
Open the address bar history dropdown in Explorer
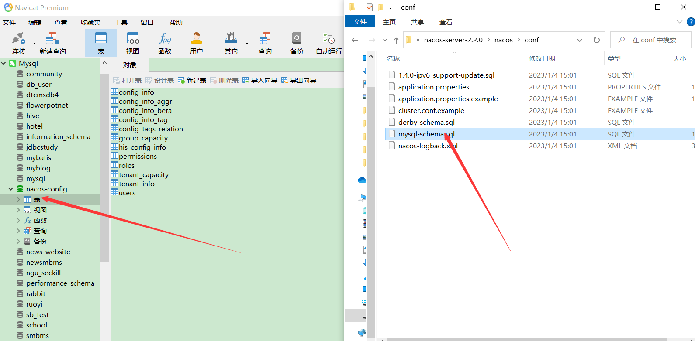(580, 40)
